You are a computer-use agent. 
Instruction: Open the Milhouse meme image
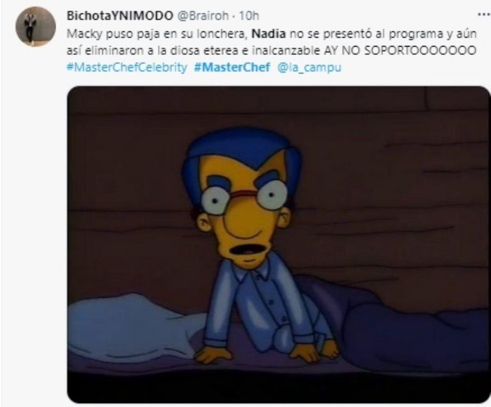[278, 245]
